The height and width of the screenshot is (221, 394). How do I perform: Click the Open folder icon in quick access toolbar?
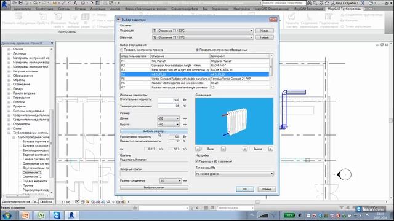pyautogui.click(x=15, y=3)
